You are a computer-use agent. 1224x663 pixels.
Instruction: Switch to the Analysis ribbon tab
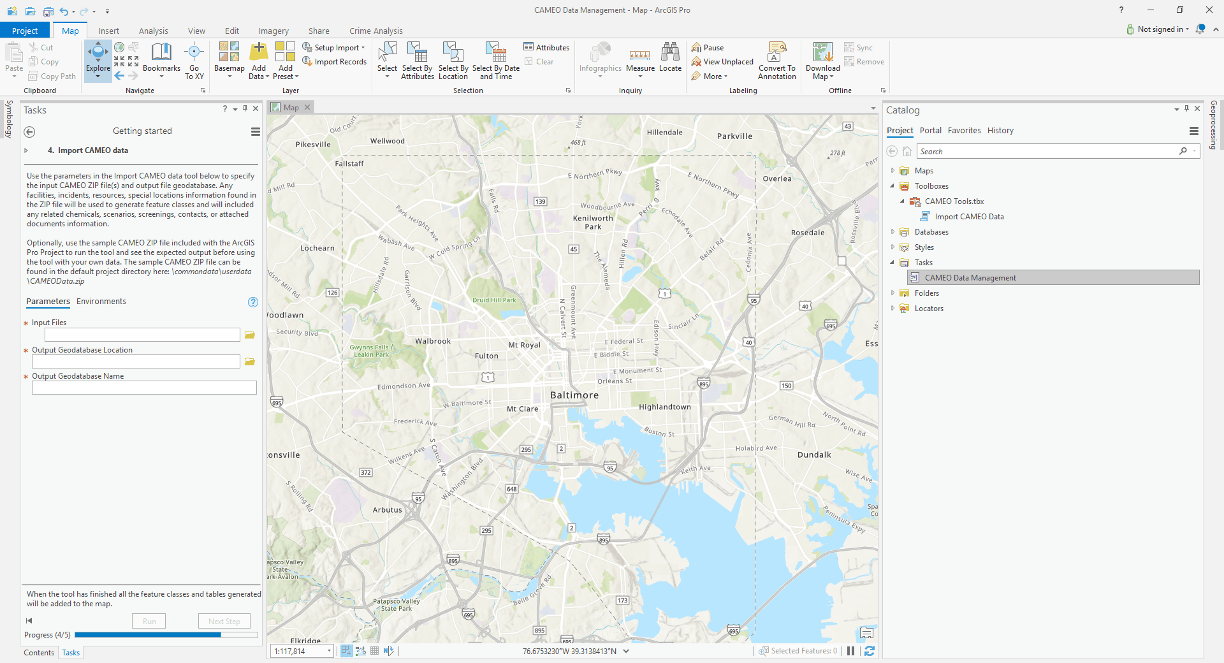154,31
